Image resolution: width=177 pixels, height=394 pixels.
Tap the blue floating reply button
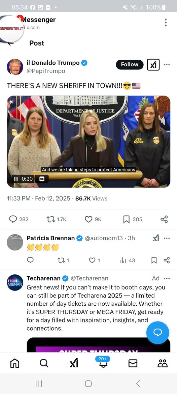pyautogui.click(x=158, y=333)
